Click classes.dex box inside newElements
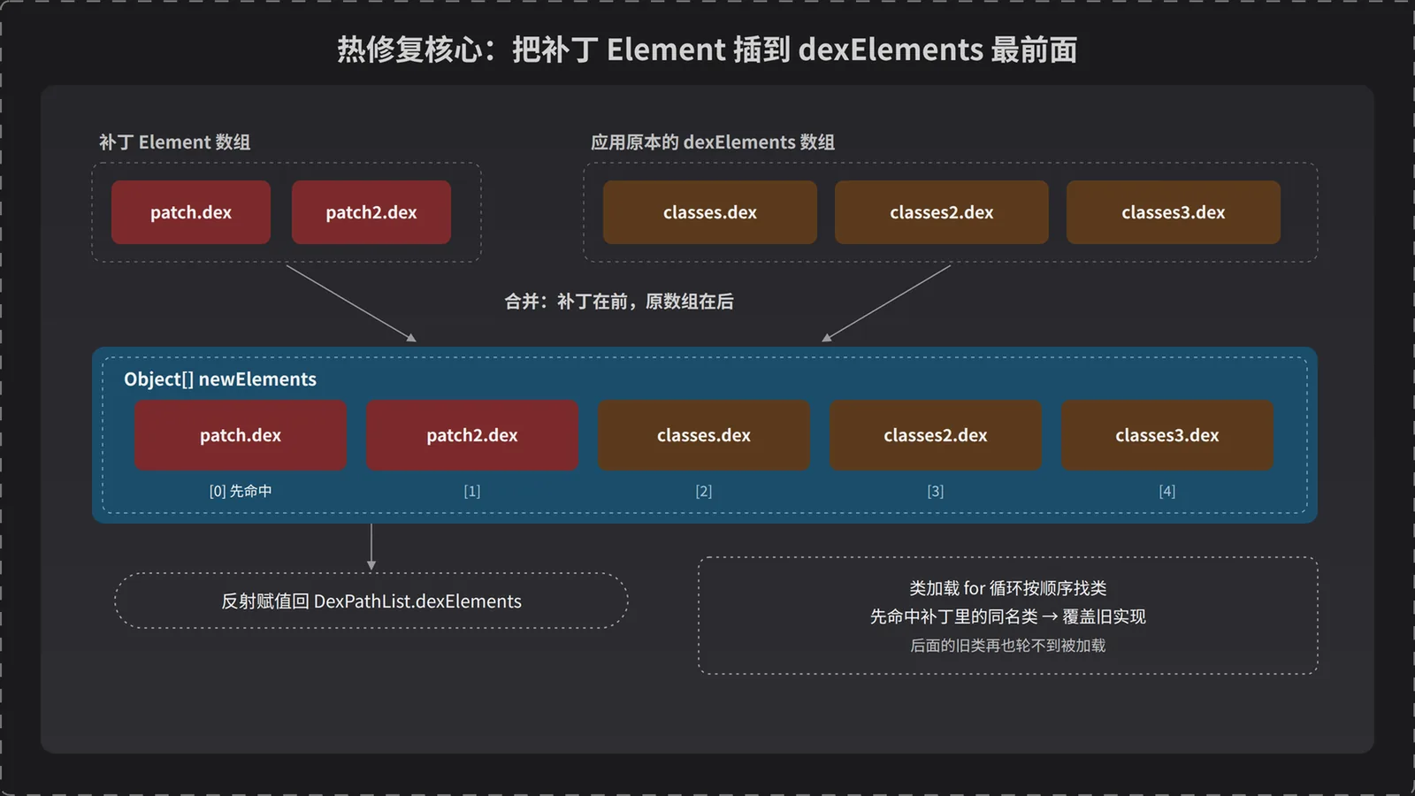This screenshot has height=796, width=1415. pyautogui.click(x=704, y=435)
